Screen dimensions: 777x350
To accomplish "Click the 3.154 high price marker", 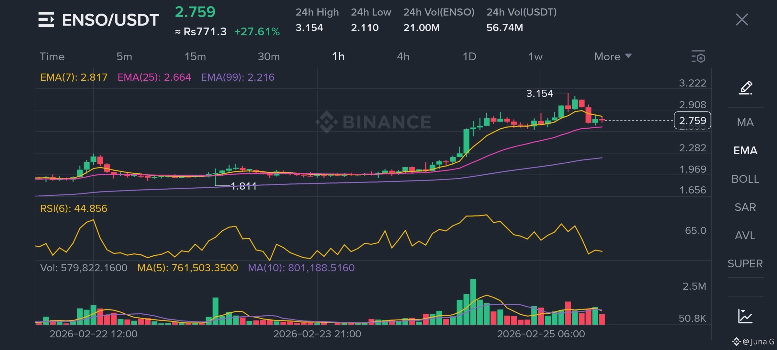I will pos(540,94).
